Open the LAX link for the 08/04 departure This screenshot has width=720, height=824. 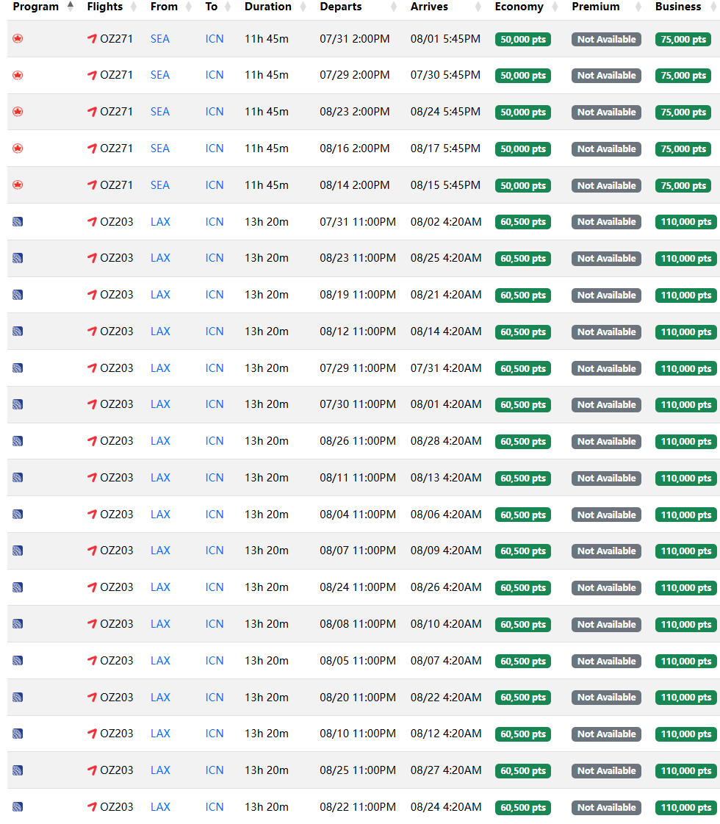160,515
